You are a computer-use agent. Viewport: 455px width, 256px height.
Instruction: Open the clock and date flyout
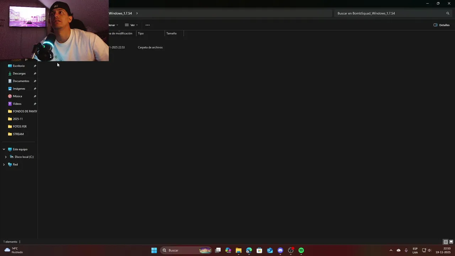(x=443, y=250)
